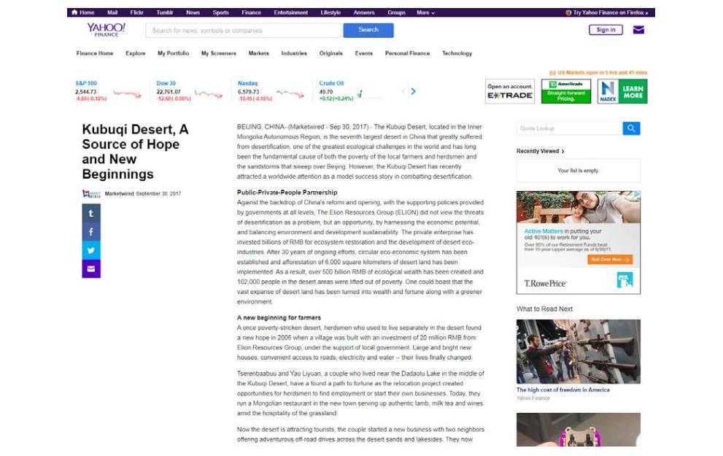Click the Home icon in top bar
This screenshot has height=456, width=723.
click(x=74, y=12)
